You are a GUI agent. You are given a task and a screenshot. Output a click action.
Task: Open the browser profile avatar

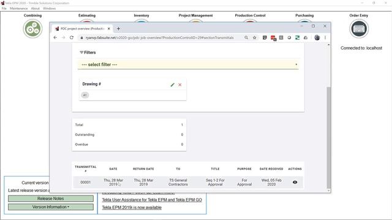click(317, 38)
